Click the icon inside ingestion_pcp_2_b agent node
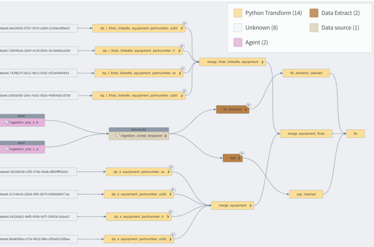 point(7,122)
